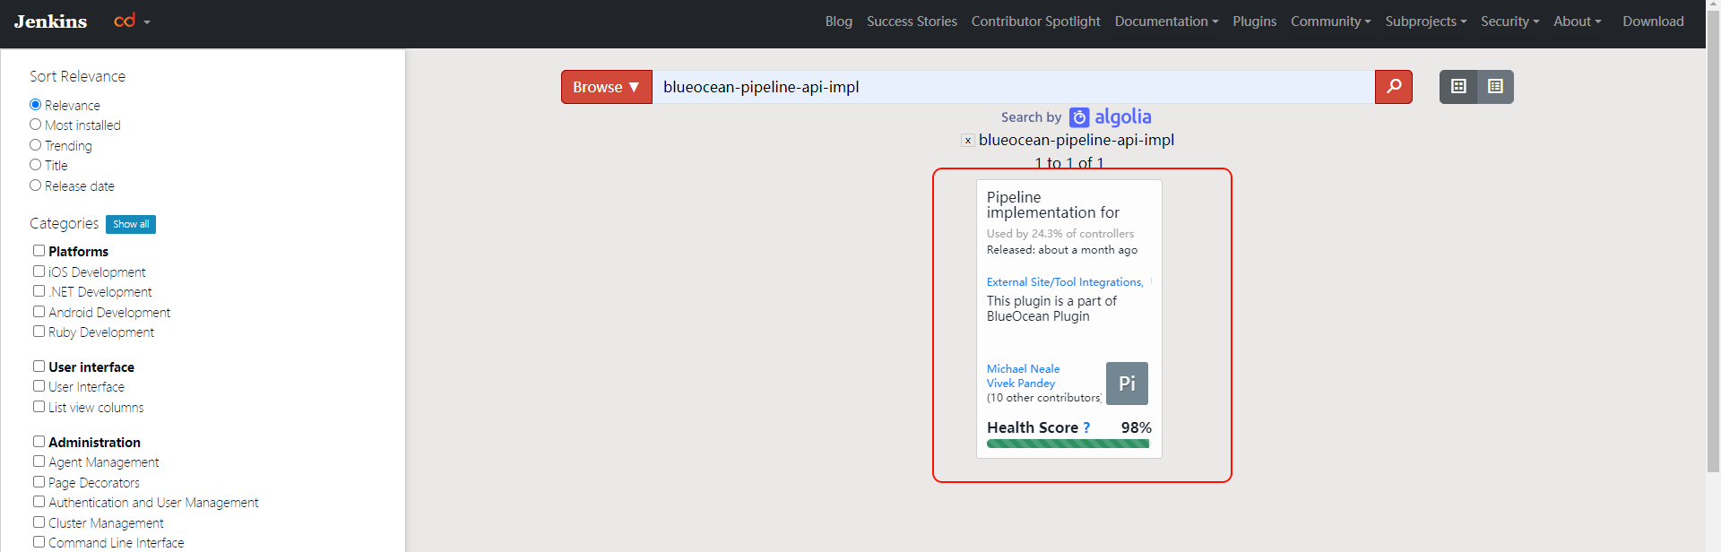Viewport: 1721px width, 552px height.
Task: Click the '1 to 1 of 1' results count
Action: coord(1069,163)
